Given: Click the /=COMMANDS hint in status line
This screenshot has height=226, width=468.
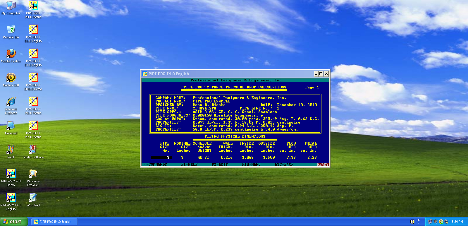Looking at the screenshot, I should click(155, 165).
